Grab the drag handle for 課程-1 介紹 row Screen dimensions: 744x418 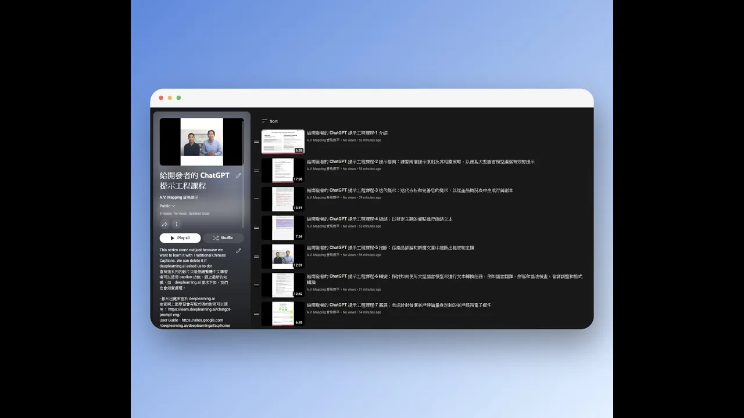click(256, 142)
